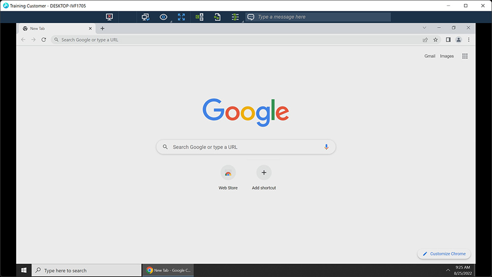Open a new tab with plus button
The image size is (492, 277).
click(x=102, y=29)
